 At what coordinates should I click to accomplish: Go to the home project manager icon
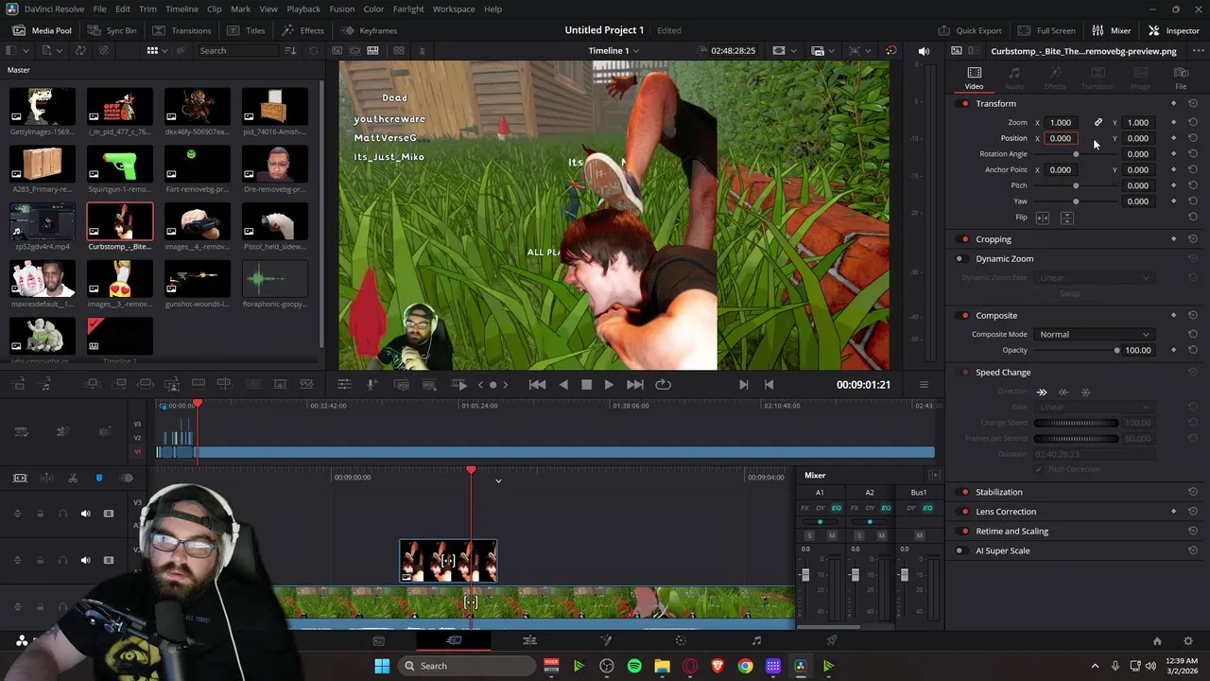(1157, 640)
